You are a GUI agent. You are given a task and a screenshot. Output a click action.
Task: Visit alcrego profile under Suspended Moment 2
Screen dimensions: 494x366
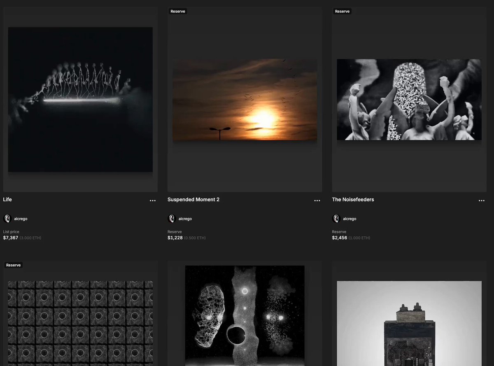[x=185, y=219]
